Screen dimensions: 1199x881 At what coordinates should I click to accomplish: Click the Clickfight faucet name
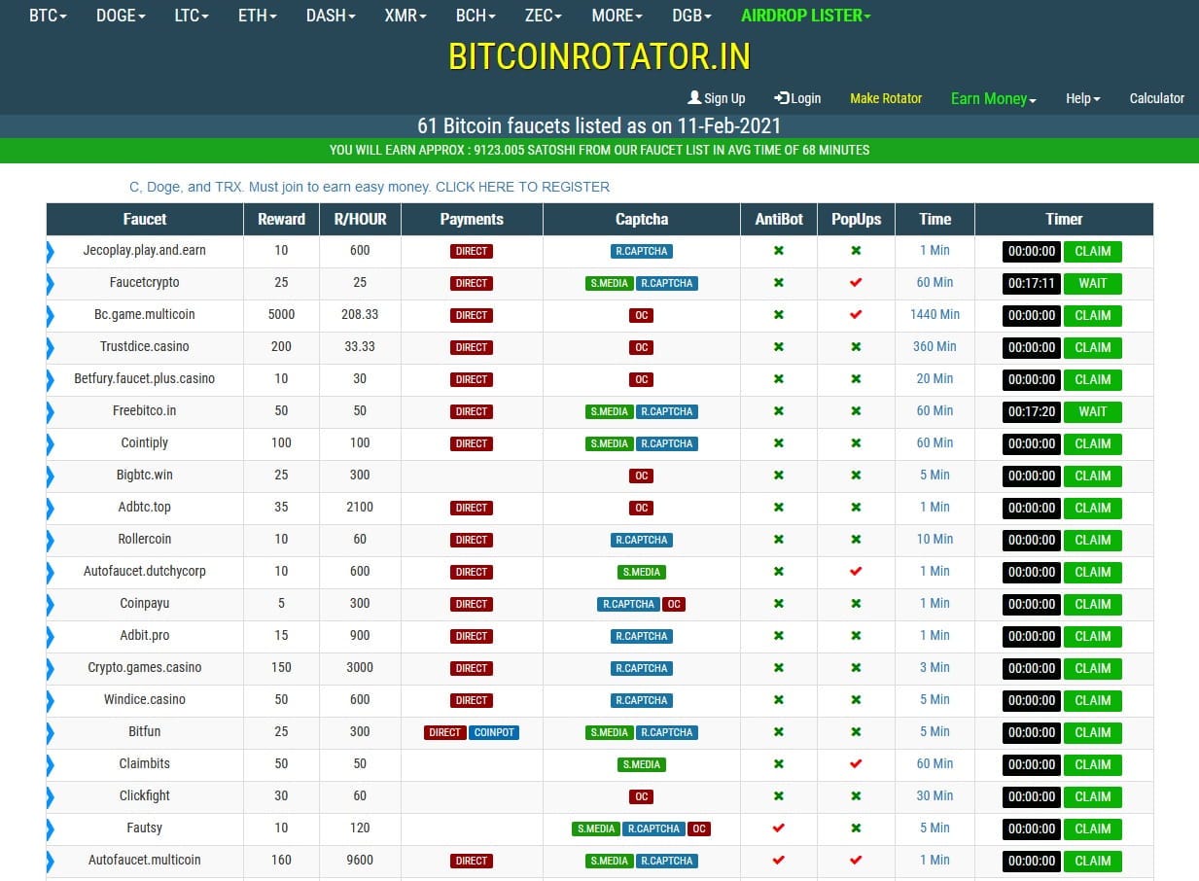145,795
